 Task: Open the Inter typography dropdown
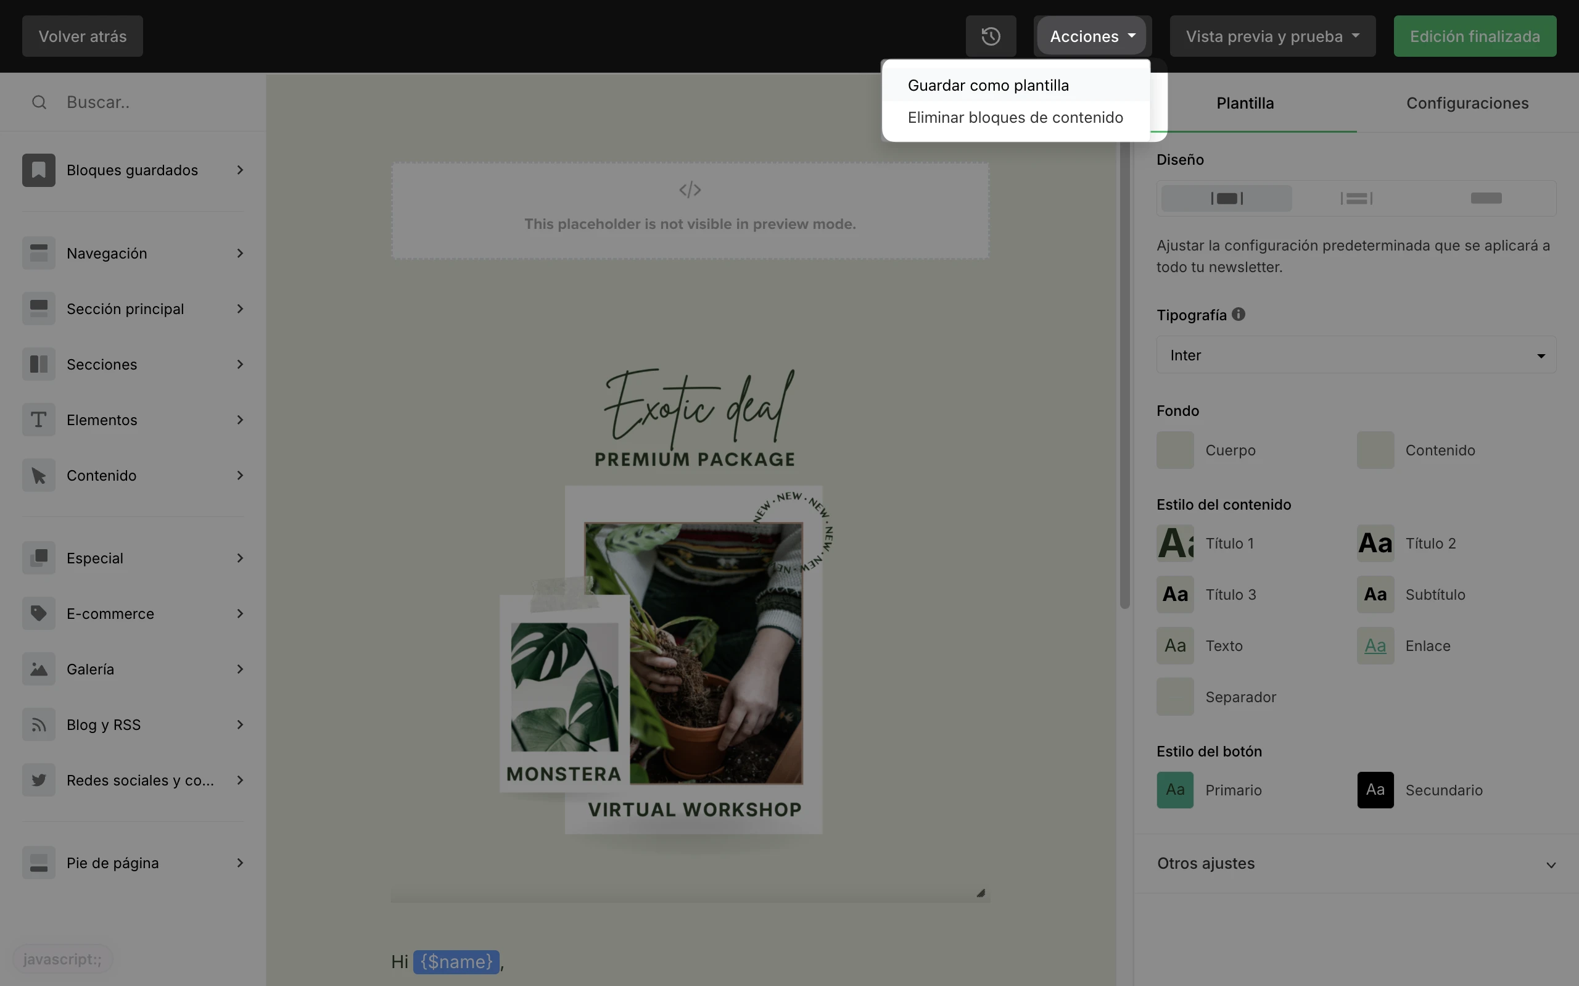[x=1356, y=355]
